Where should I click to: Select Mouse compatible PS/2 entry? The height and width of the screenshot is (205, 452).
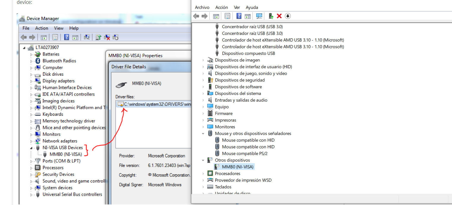[x=245, y=153]
